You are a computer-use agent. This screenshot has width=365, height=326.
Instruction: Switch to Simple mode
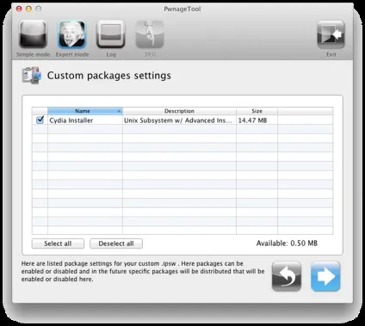[x=33, y=34]
